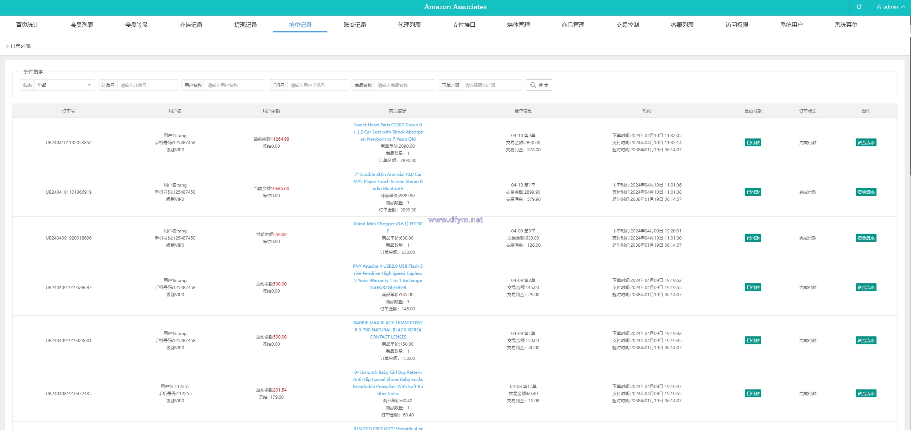The height and width of the screenshot is (430, 911).
Task: Select the 交易控制 tab
Action: [x=628, y=25]
